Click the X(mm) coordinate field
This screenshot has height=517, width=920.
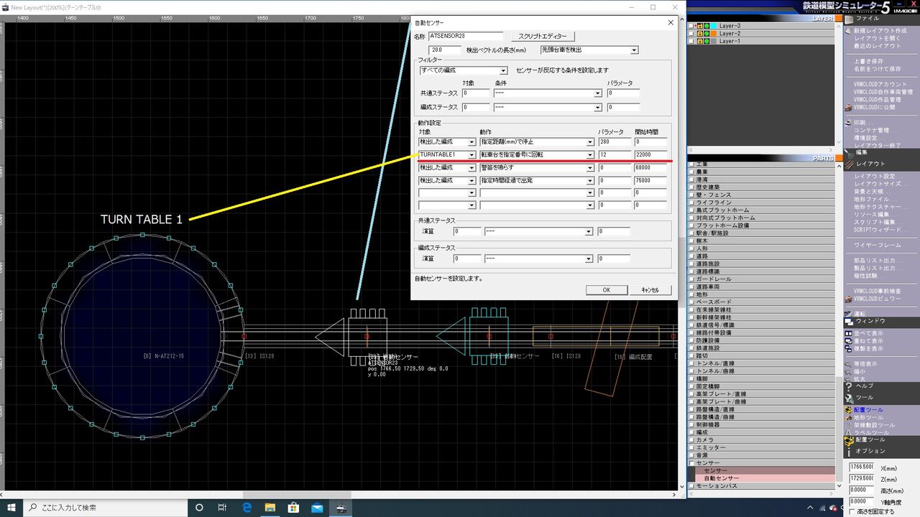pyautogui.click(x=861, y=467)
